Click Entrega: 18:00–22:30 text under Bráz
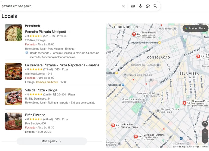Viewport: 209px width, 151px height. click(x=38, y=132)
